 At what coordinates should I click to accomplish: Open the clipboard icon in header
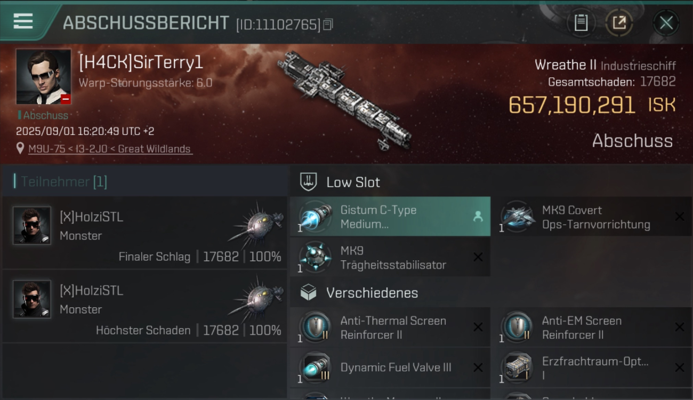point(581,23)
